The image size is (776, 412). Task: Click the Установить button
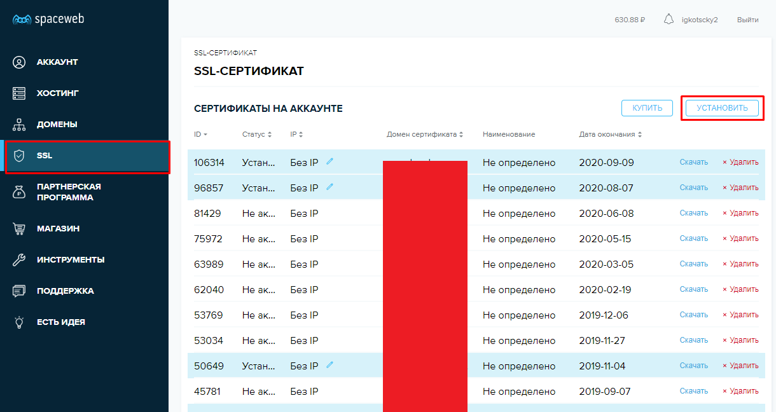[x=722, y=108]
